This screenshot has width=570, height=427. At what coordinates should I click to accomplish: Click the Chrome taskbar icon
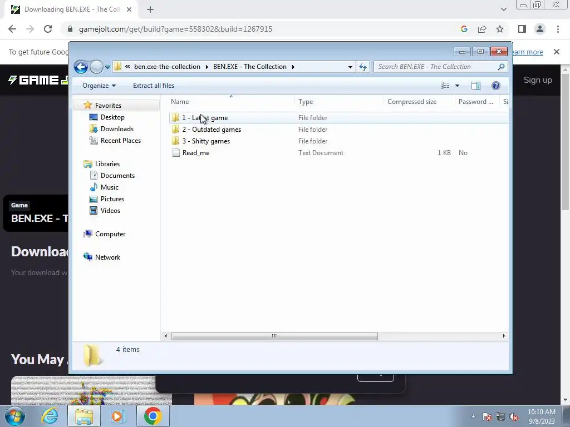click(x=153, y=416)
